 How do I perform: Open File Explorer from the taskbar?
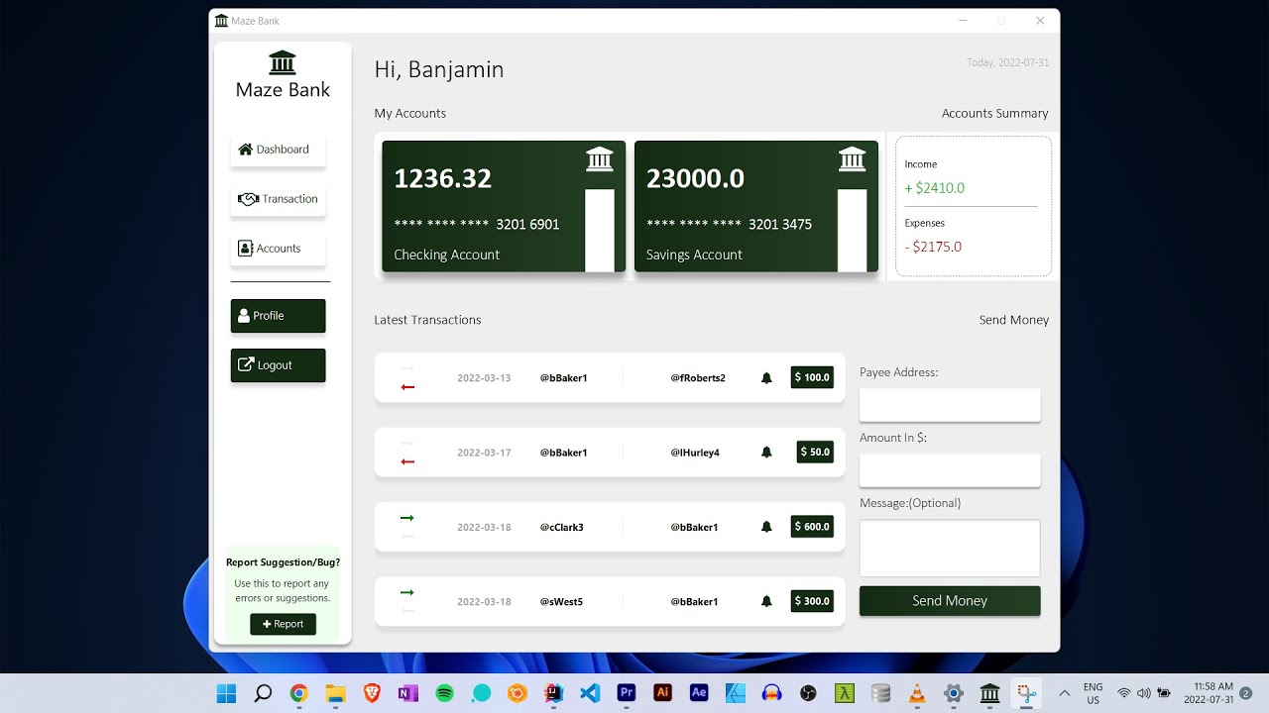pyautogui.click(x=335, y=693)
